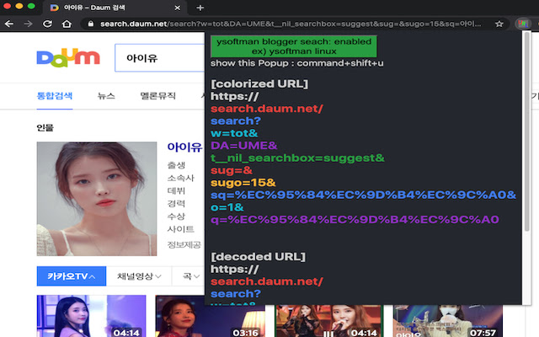View site info via the padlock icon
The image size is (539, 337).
(x=91, y=24)
